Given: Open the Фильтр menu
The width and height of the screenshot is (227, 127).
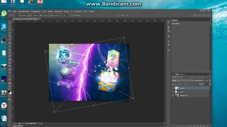Looking at the screenshot, I should 66,11.
